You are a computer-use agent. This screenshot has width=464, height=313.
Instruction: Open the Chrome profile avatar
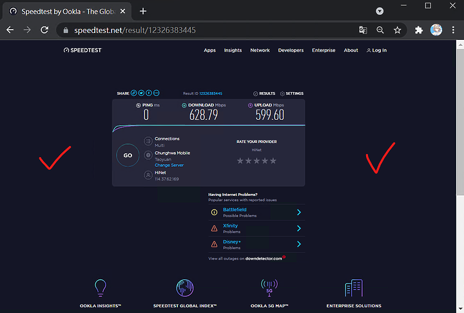[436, 30]
